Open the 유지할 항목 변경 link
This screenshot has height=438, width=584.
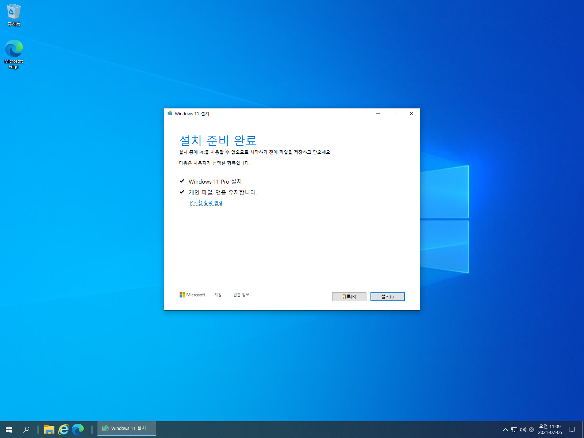(206, 203)
